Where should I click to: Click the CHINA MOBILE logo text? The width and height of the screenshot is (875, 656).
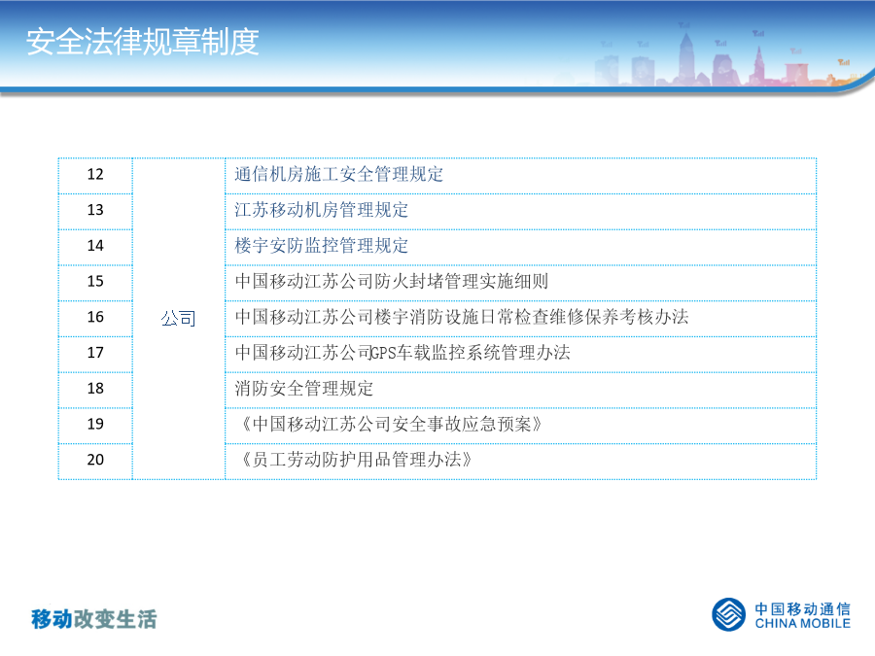coord(802,624)
